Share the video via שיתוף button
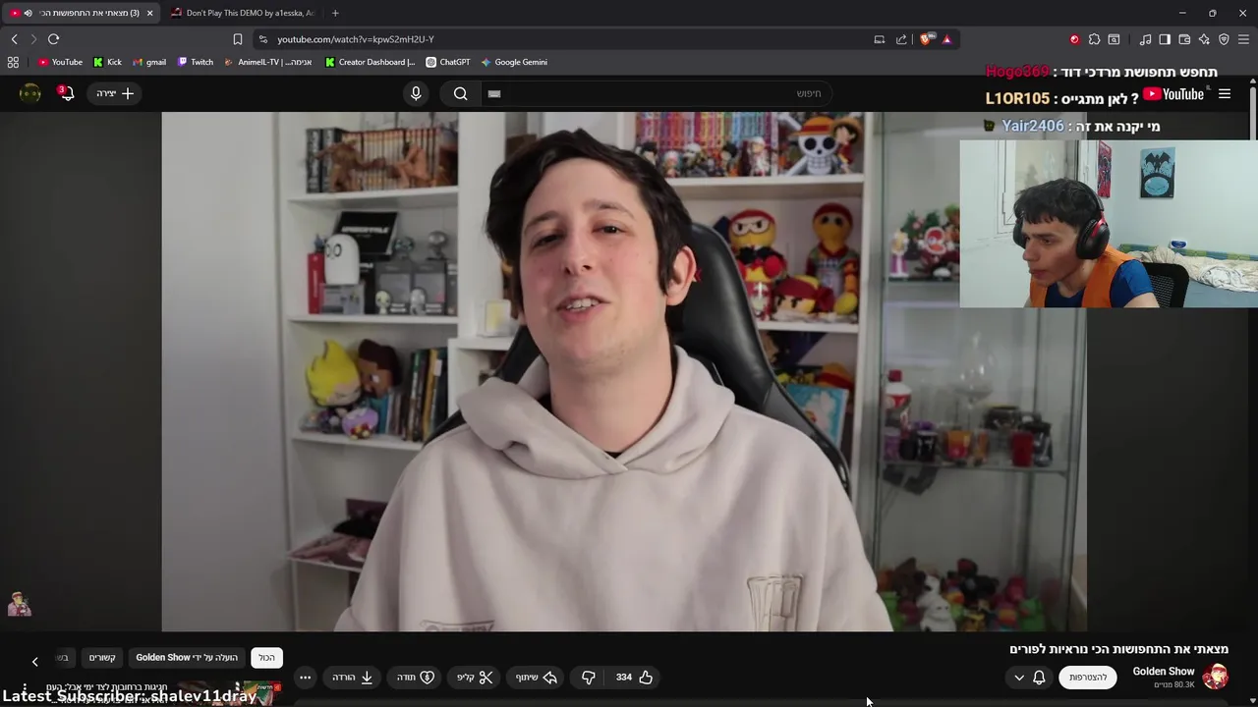The image size is (1258, 707). point(537,678)
